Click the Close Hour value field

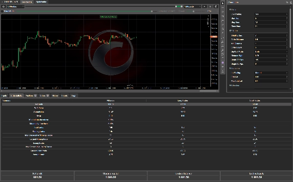[x=270, y=26]
